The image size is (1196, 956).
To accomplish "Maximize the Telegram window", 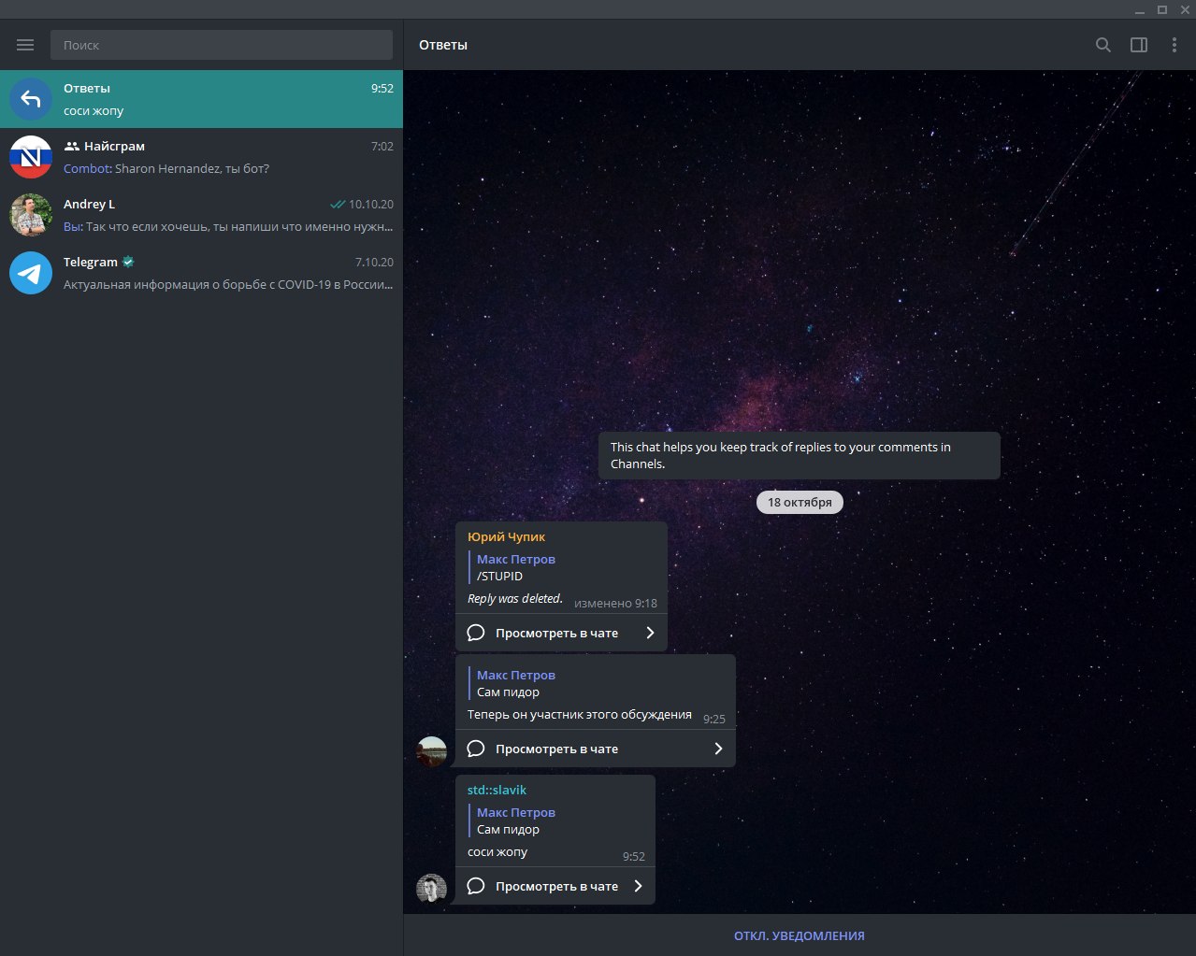I will click(x=1162, y=9).
